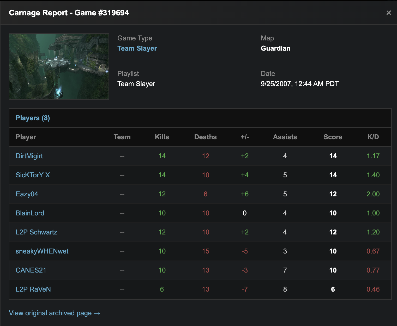Image resolution: width=397 pixels, height=326 pixels.
Task: Open SicKTorY X's player page
Action: tap(33, 175)
